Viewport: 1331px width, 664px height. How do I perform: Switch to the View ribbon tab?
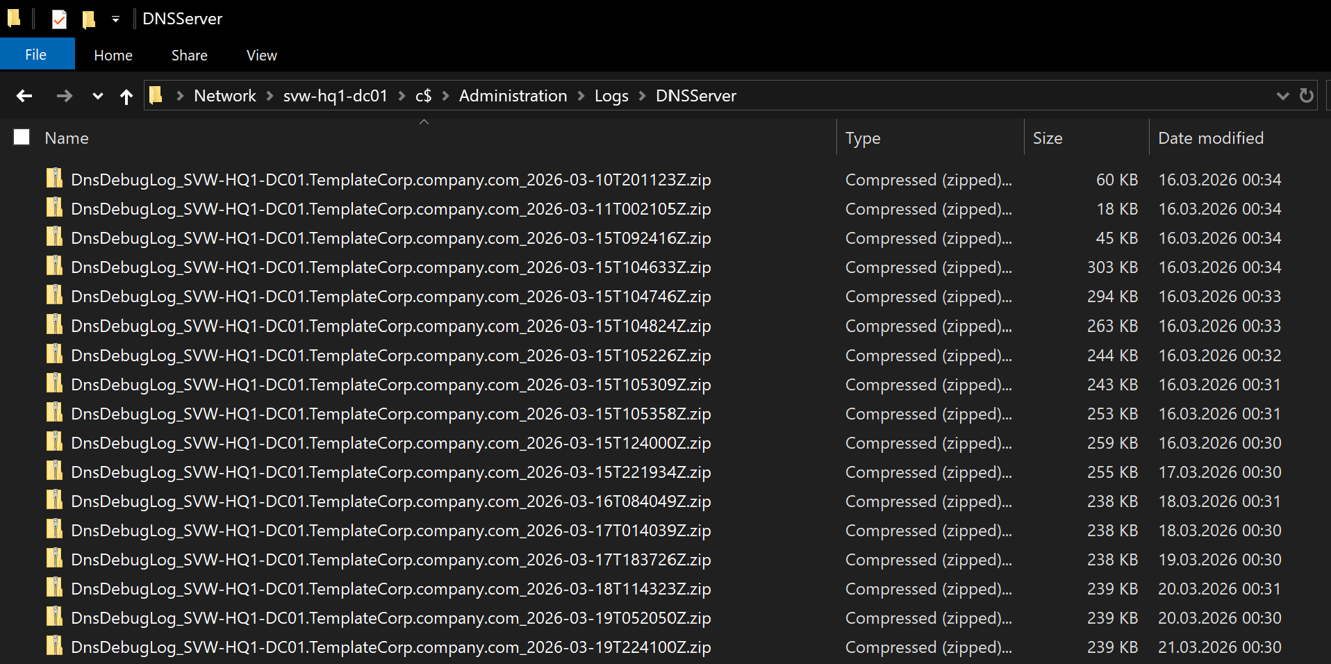[x=261, y=56]
